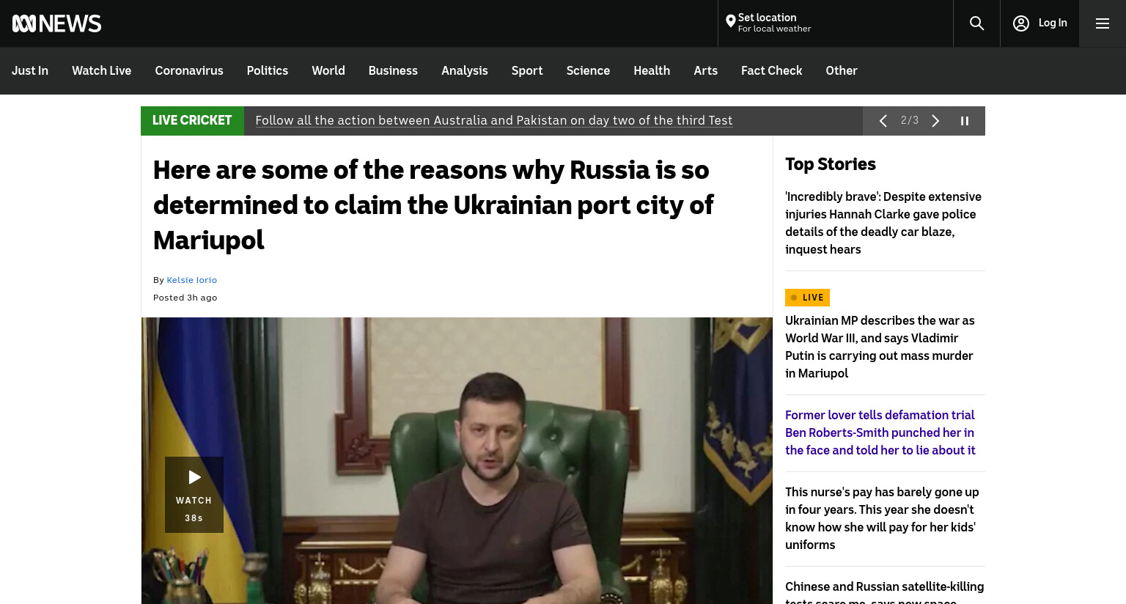Open Ben Roberts-Smith defamation trial story

(880, 432)
